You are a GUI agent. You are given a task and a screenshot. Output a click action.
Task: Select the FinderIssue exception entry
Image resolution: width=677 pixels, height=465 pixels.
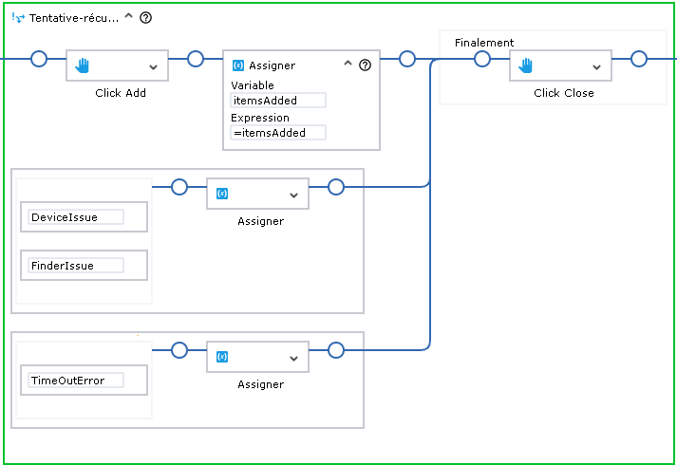pyautogui.click(x=76, y=266)
